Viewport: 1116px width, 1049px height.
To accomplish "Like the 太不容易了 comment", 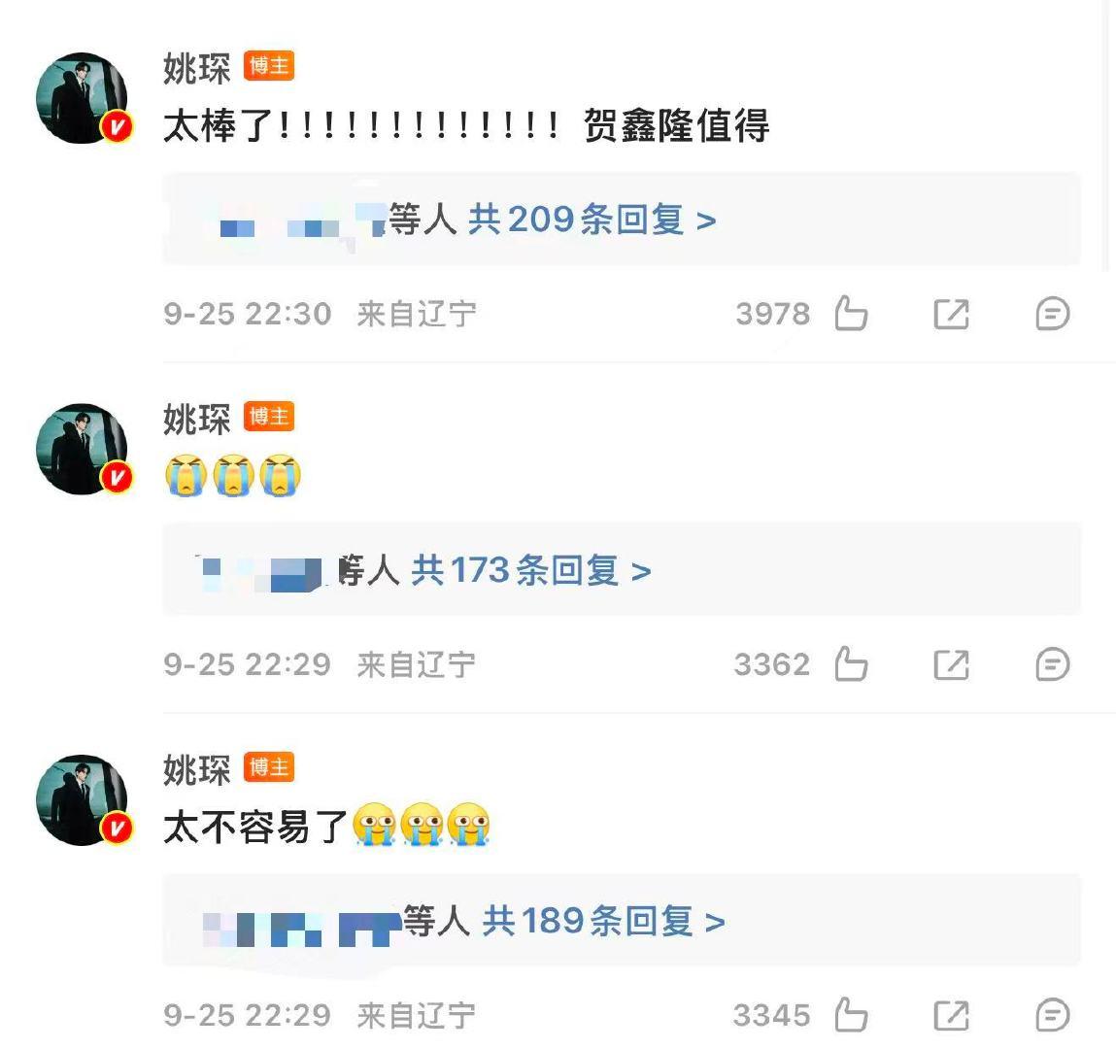I will point(851,1015).
